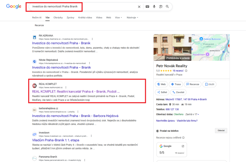Viewport: 246px width, 162px height.
Task: Open the on-screen keyboard input tool
Action: tap(147, 6)
